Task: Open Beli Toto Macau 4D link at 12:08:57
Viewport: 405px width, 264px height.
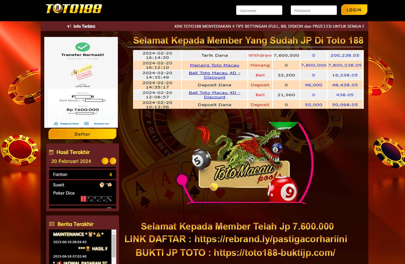Action: tap(215, 95)
